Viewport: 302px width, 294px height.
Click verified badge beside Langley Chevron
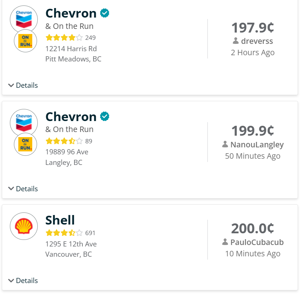click(105, 117)
